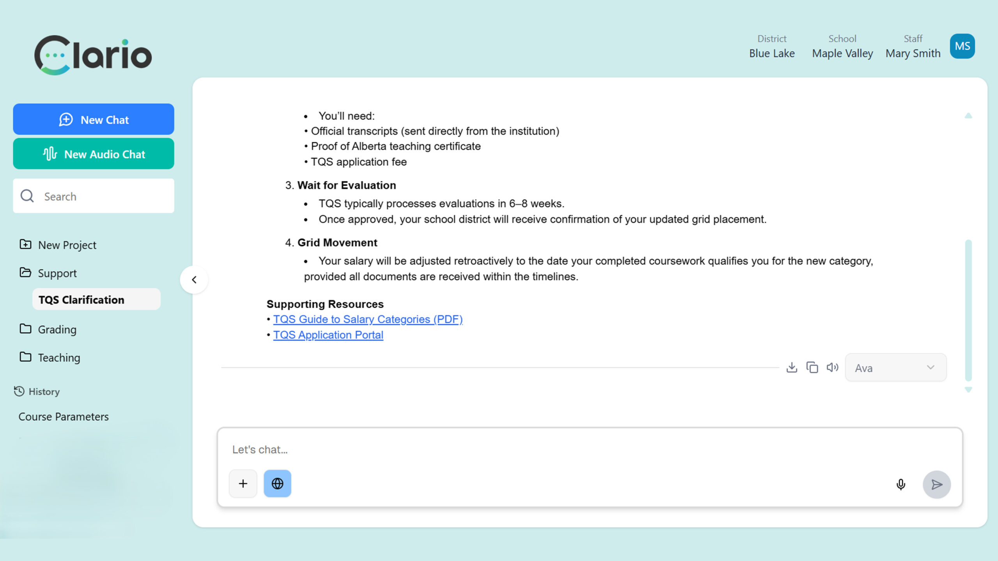Start a New Audio Chat
This screenshot has width=998, height=561.
click(94, 154)
